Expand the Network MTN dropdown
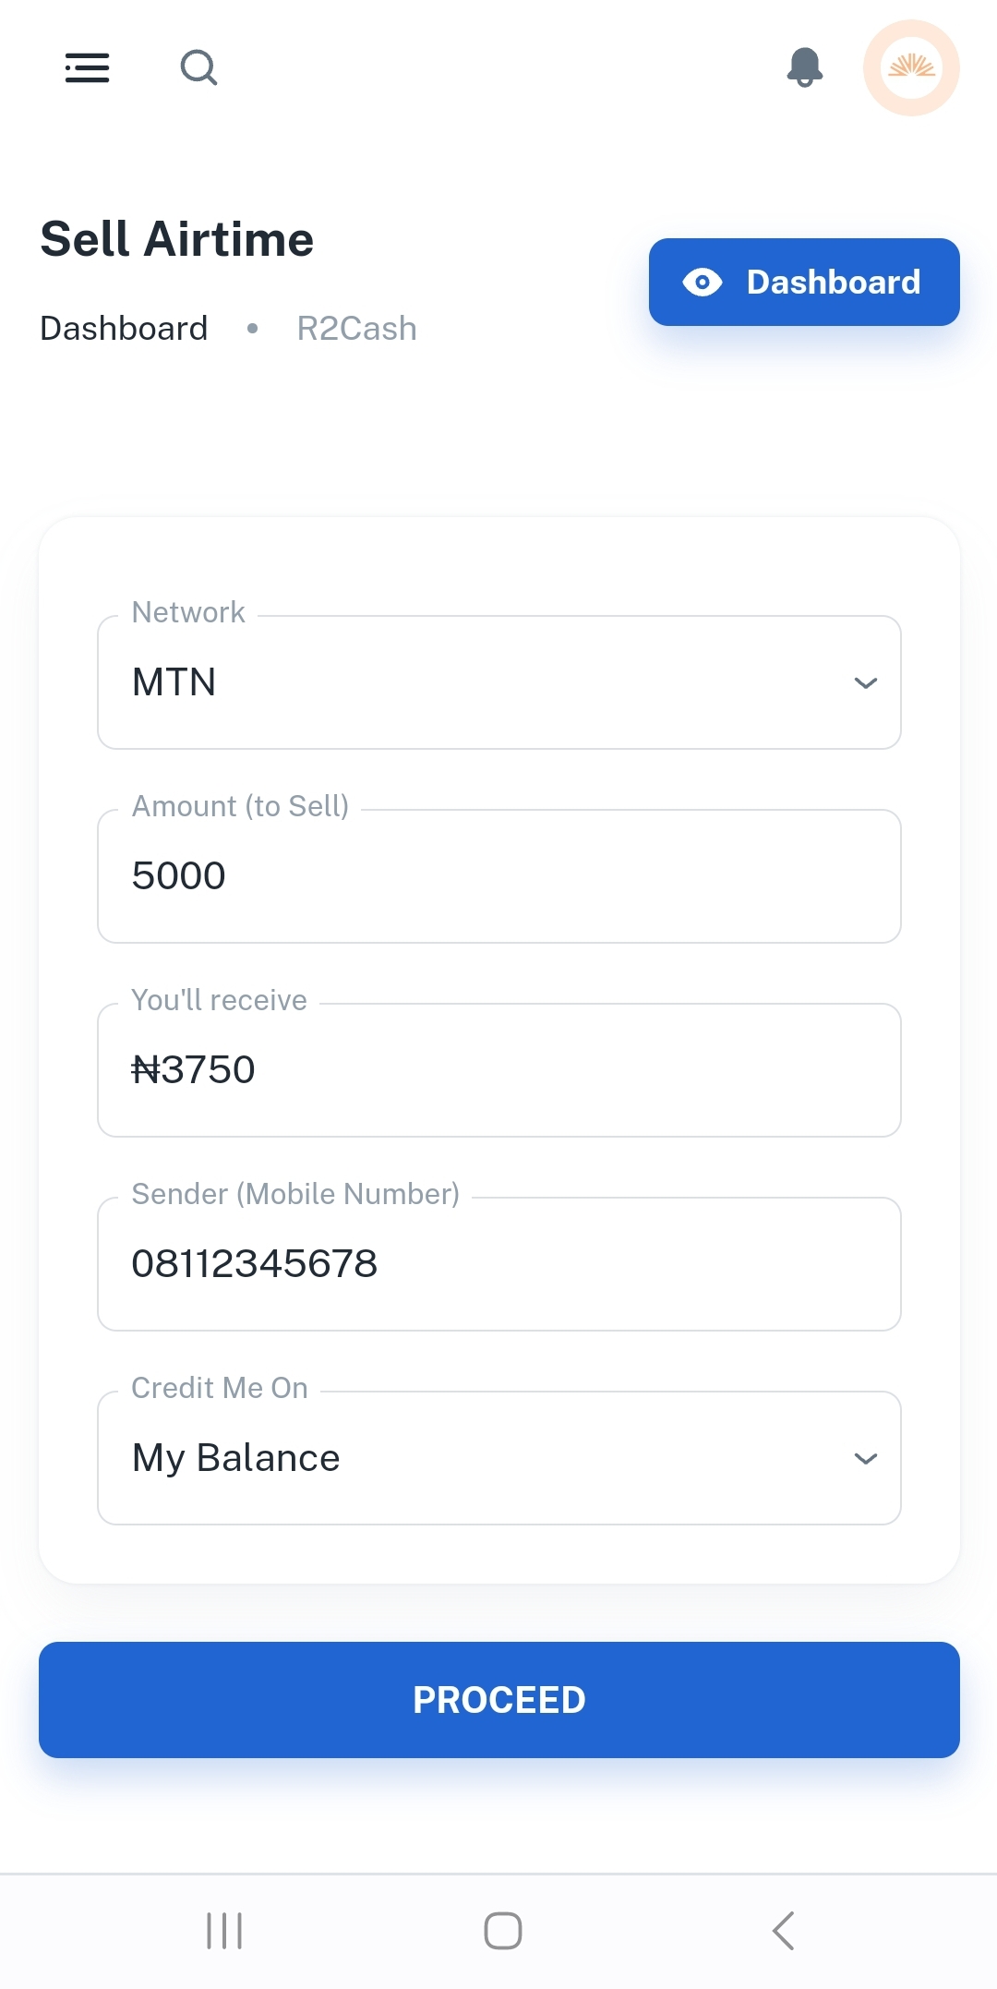 (x=498, y=682)
